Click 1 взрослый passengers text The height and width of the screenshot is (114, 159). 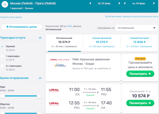coord(16,8)
